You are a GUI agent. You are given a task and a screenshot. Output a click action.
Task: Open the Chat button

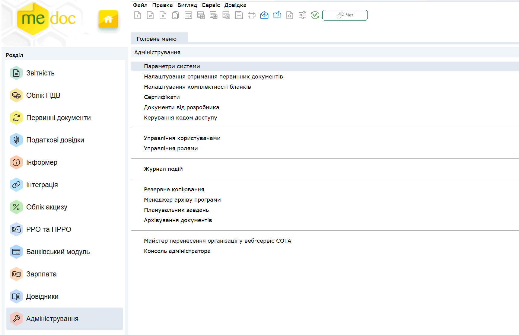click(345, 15)
